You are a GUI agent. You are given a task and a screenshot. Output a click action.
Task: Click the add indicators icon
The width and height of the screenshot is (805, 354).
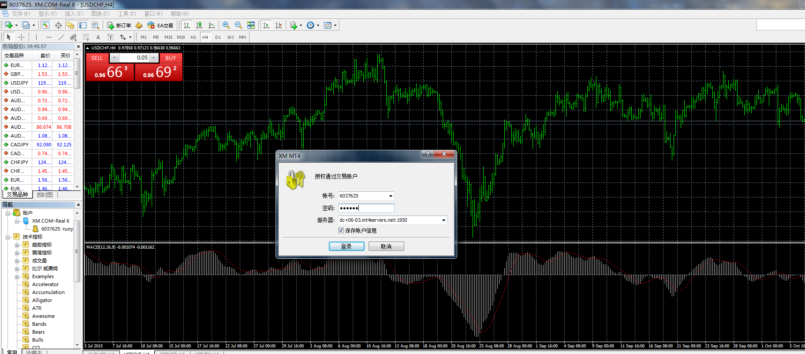(x=293, y=25)
